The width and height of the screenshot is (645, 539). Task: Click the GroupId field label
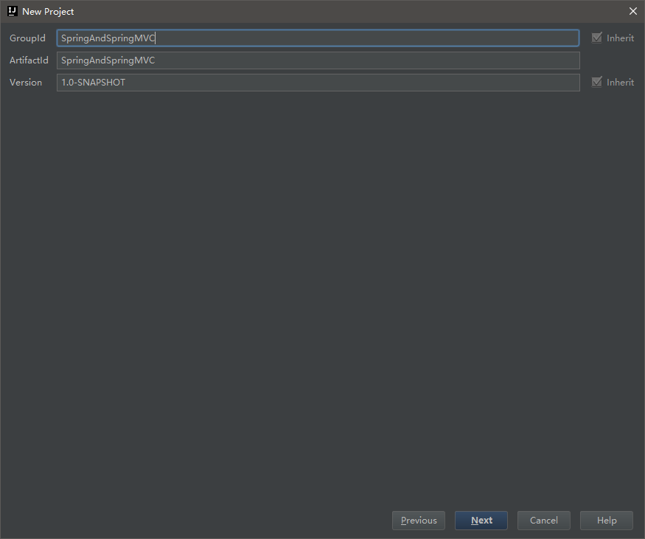27,38
